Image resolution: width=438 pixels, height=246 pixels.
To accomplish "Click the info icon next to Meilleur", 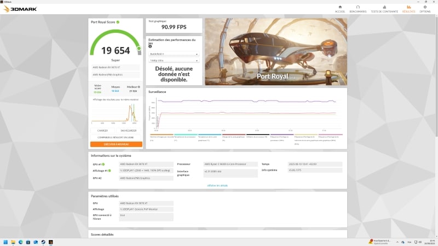I will 139,87.
